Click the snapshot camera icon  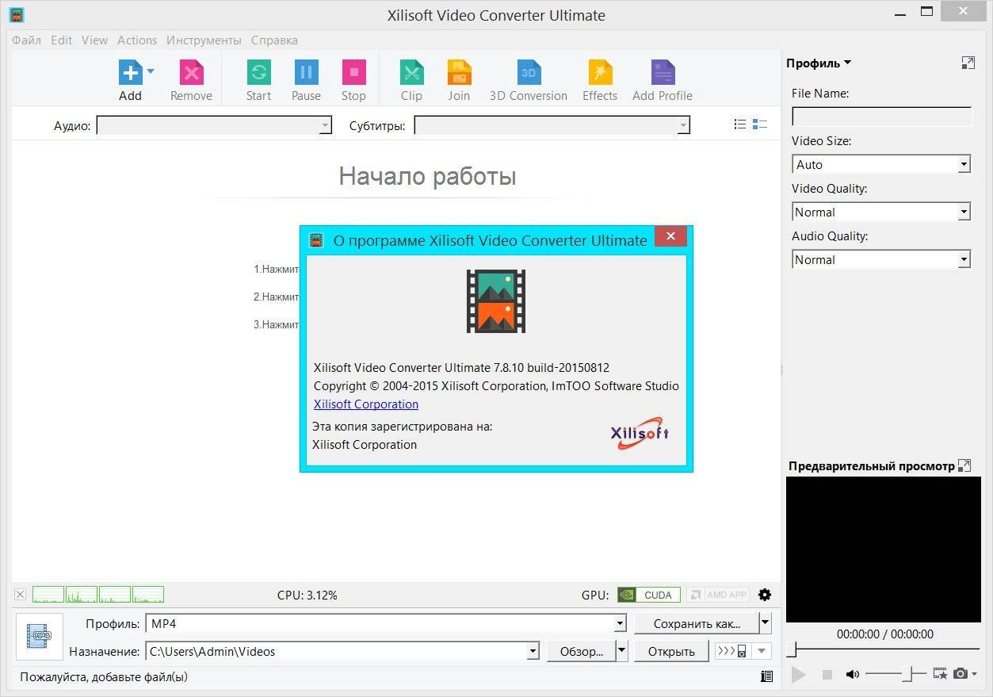click(961, 674)
